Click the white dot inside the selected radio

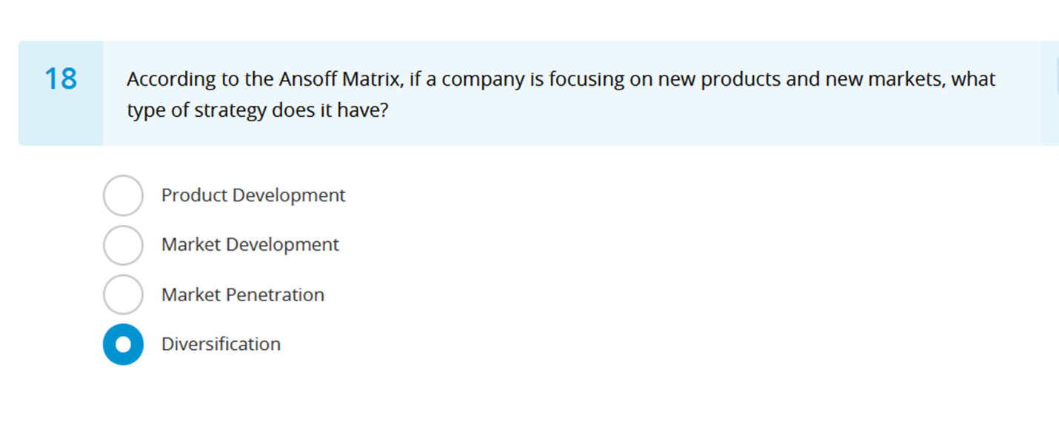[123, 344]
